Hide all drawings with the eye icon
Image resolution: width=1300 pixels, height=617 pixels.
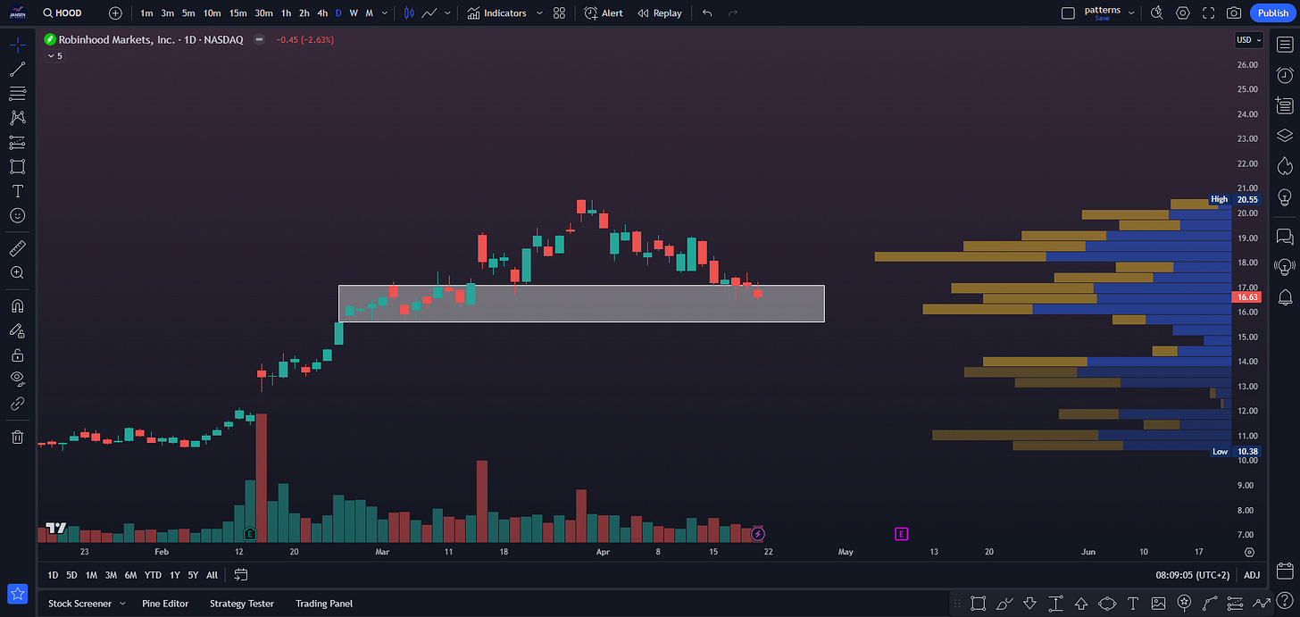pyautogui.click(x=17, y=379)
